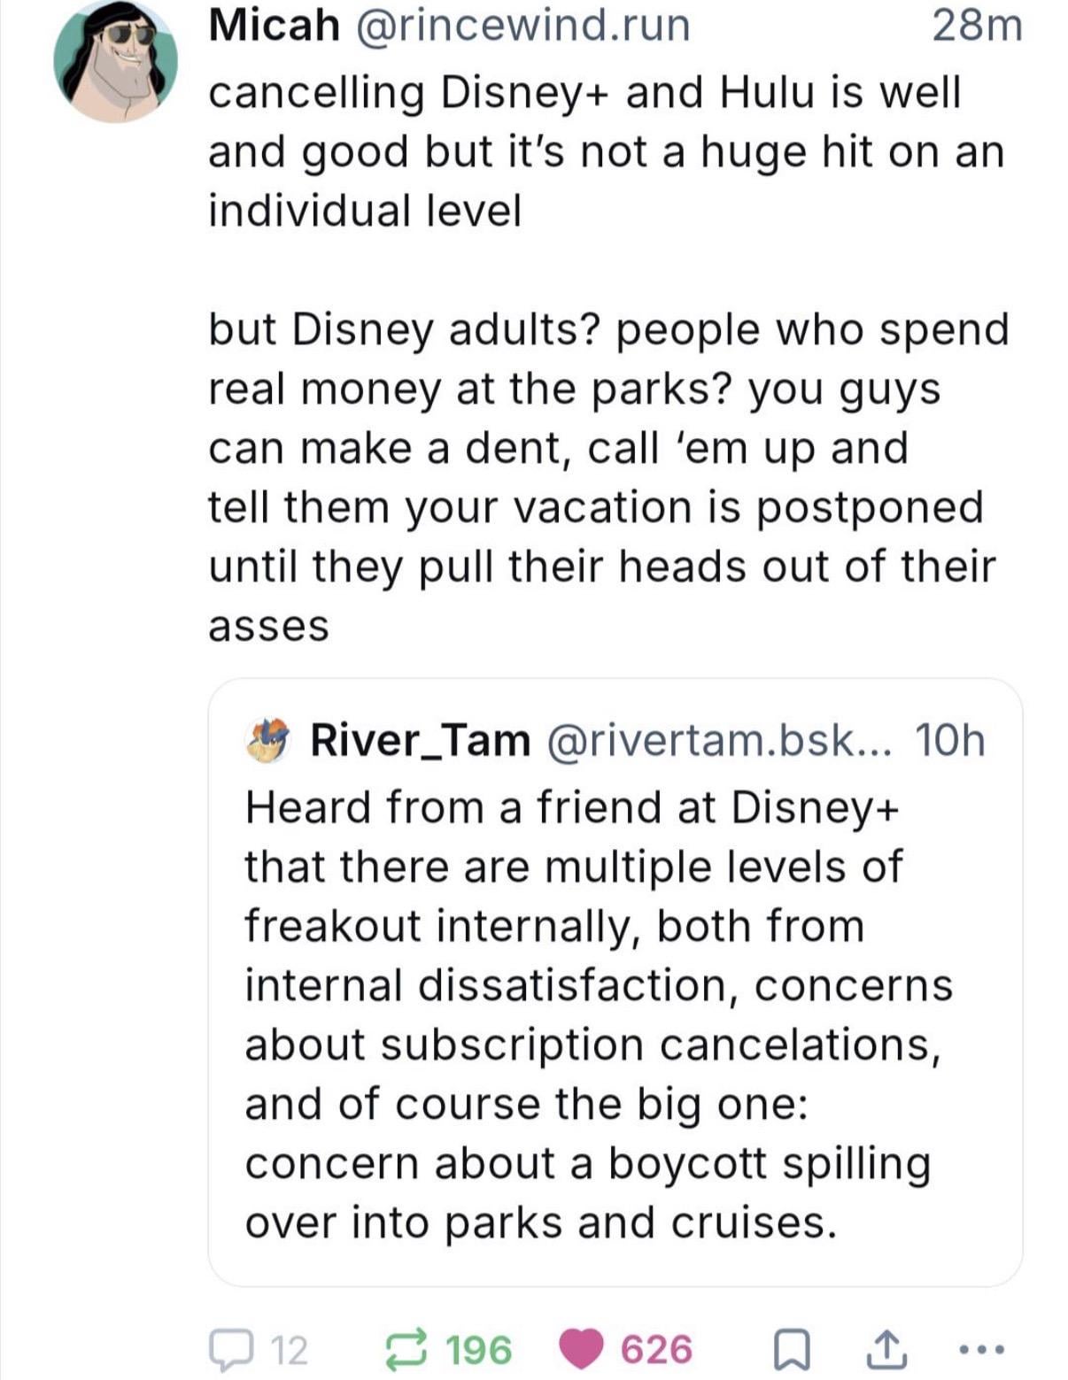1068x1380 pixels.
Task: Click the 12 replies count
Action: (x=289, y=1351)
